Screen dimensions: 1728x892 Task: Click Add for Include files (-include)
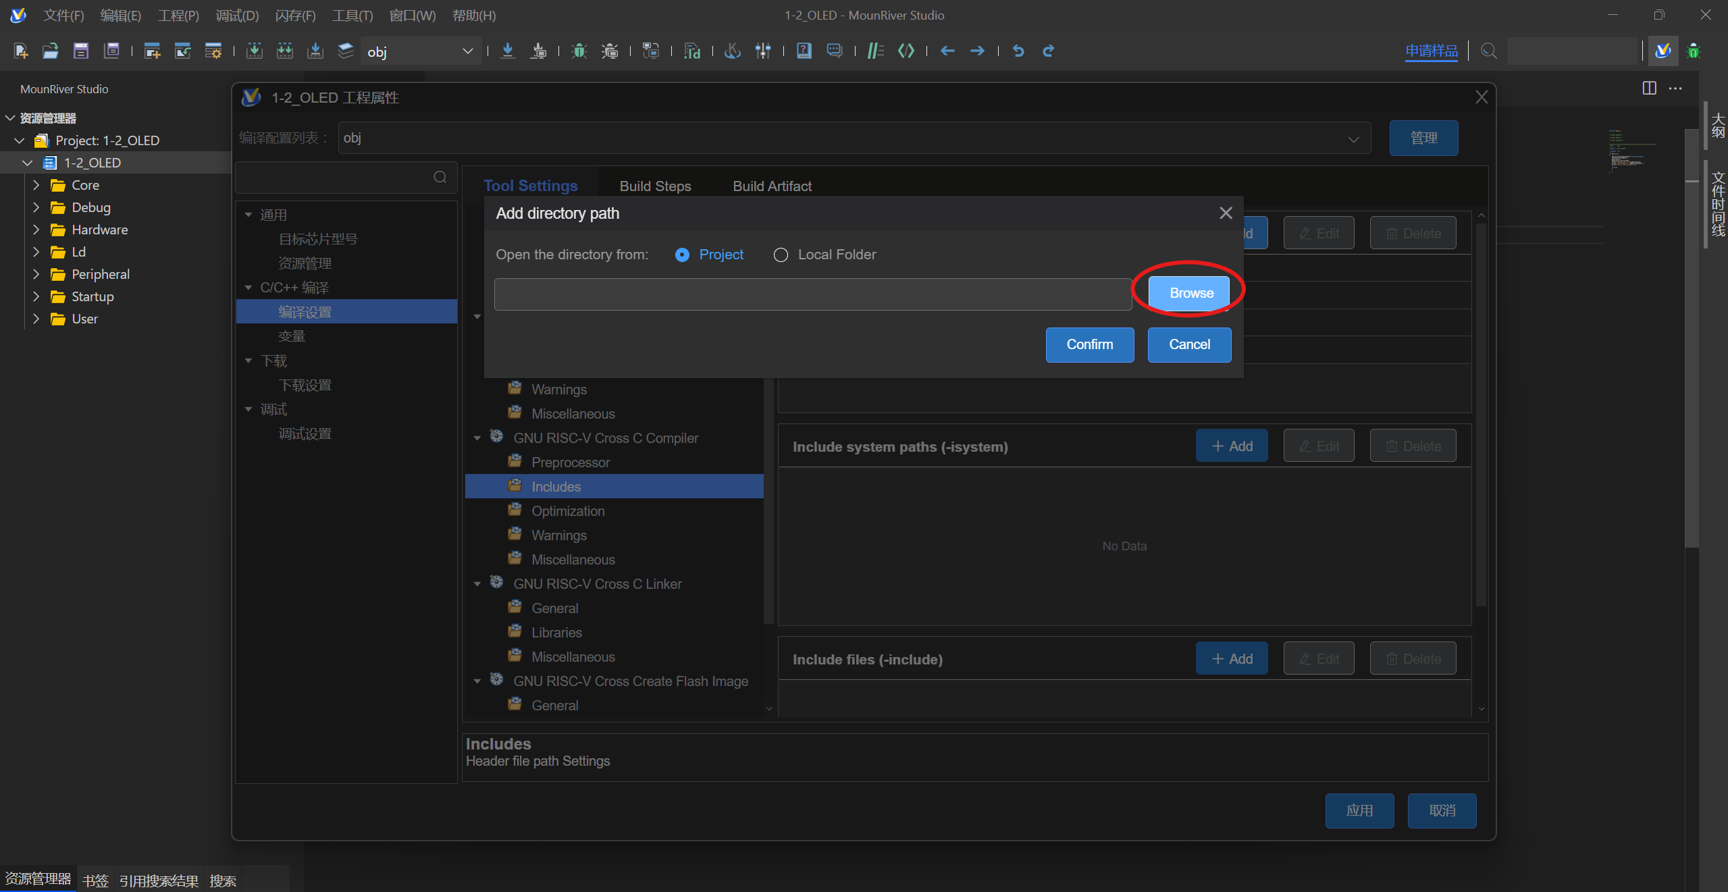click(x=1232, y=658)
